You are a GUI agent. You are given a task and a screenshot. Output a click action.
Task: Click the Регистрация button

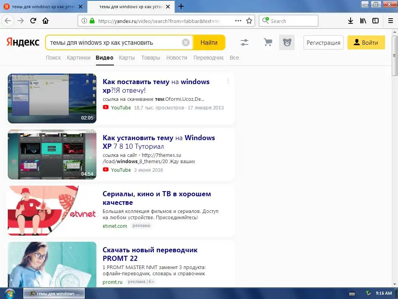[323, 42]
